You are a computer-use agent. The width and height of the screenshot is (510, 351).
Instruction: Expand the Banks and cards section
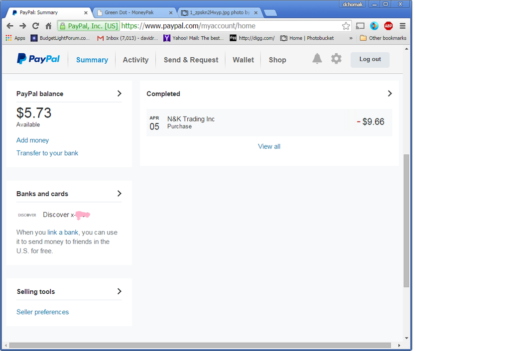(x=119, y=194)
